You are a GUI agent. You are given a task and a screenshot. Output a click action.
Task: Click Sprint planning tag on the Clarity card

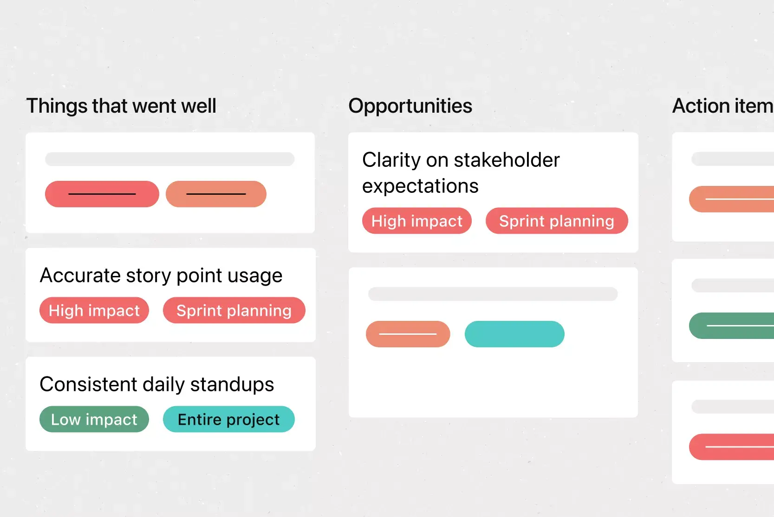point(557,221)
